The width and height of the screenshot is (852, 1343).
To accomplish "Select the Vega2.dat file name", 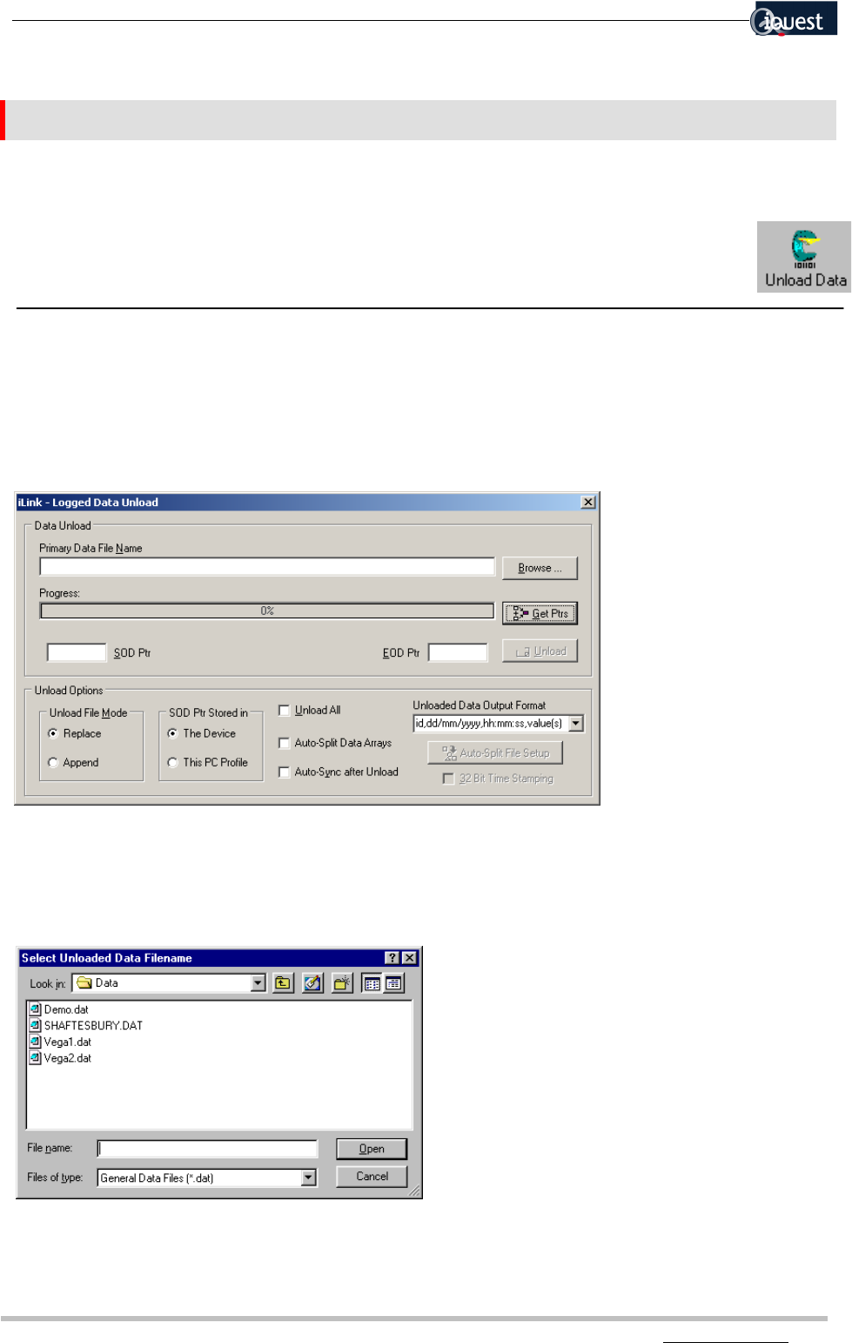I will 68,1058.
